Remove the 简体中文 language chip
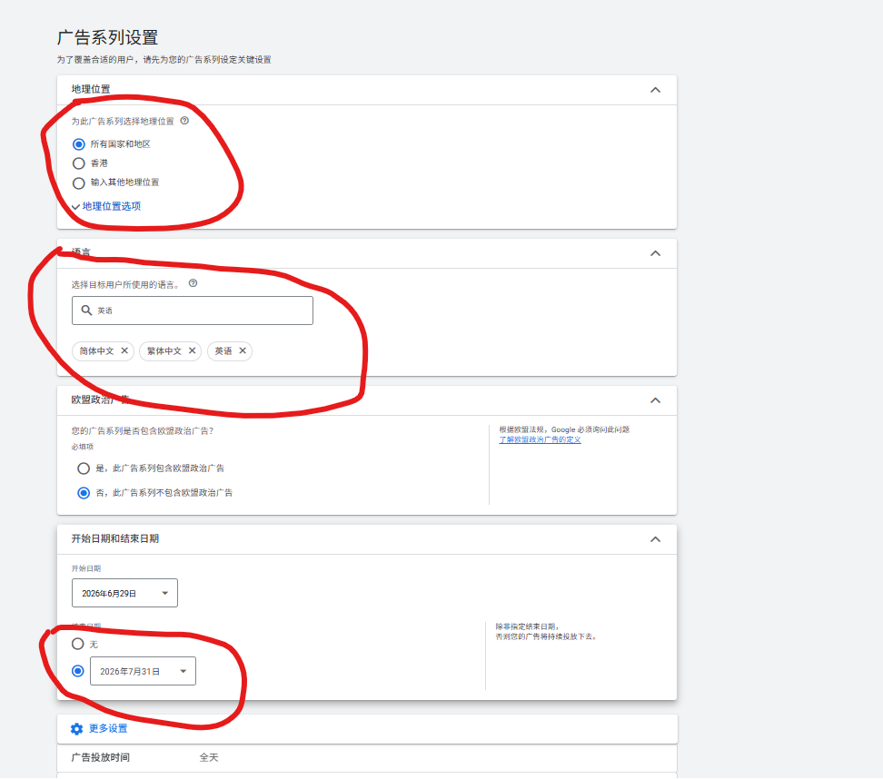Viewport: 883px width, 779px height. [124, 350]
